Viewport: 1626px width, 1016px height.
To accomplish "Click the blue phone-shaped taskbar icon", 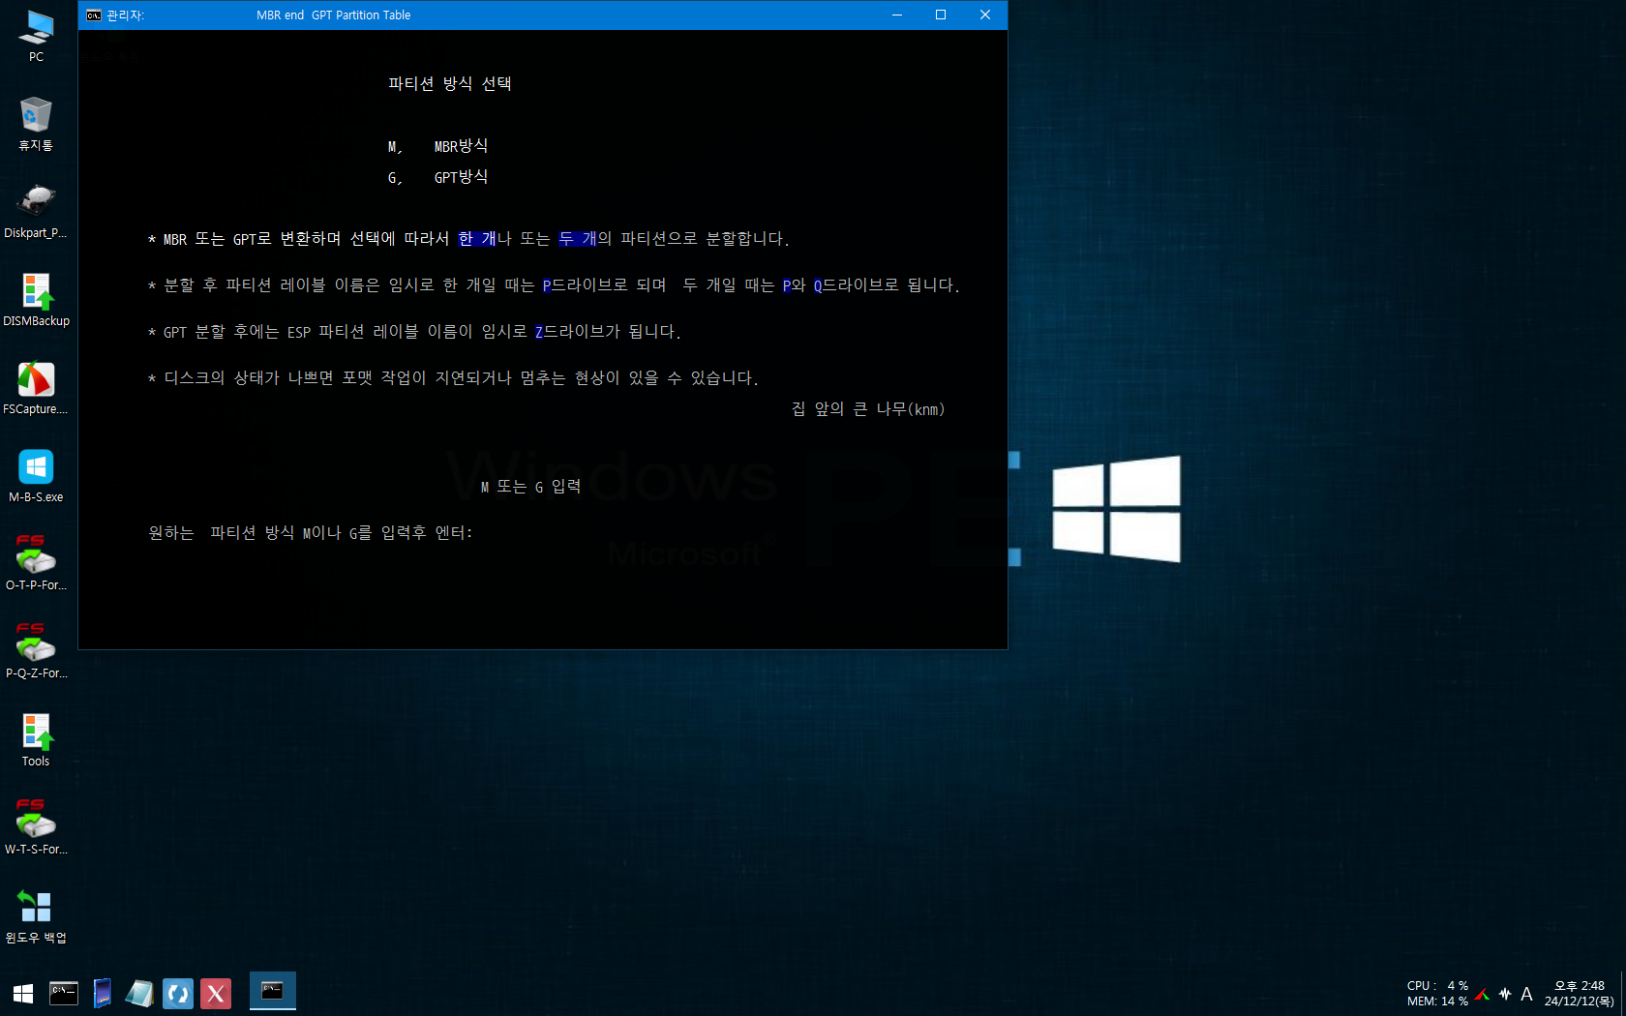I will tap(102, 994).
